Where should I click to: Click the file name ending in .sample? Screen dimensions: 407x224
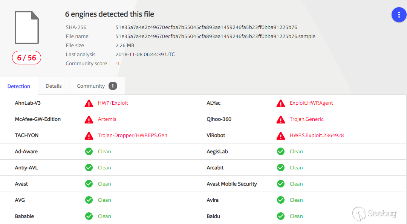click(215, 36)
